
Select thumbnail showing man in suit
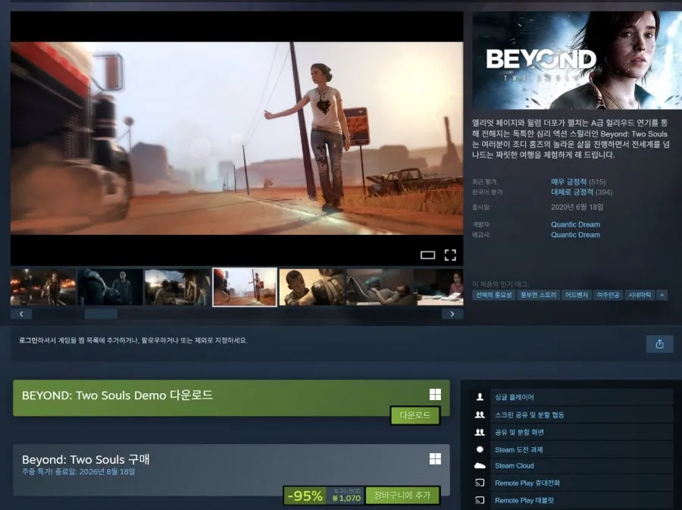point(111,287)
